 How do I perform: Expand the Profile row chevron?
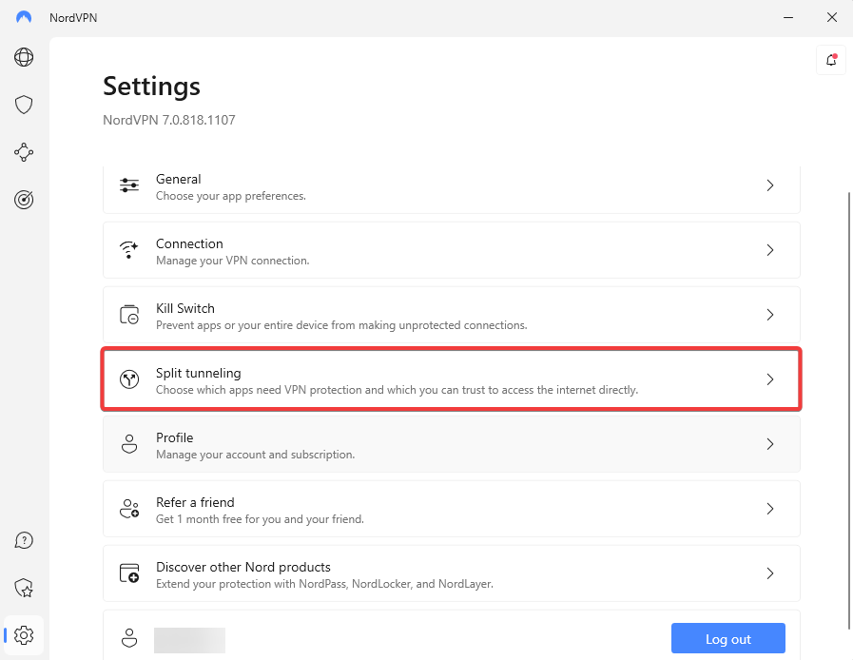(x=770, y=444)
